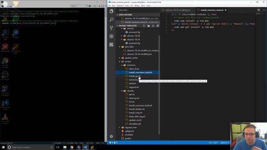Refresh the explorer file tree

tap(153, 26)
